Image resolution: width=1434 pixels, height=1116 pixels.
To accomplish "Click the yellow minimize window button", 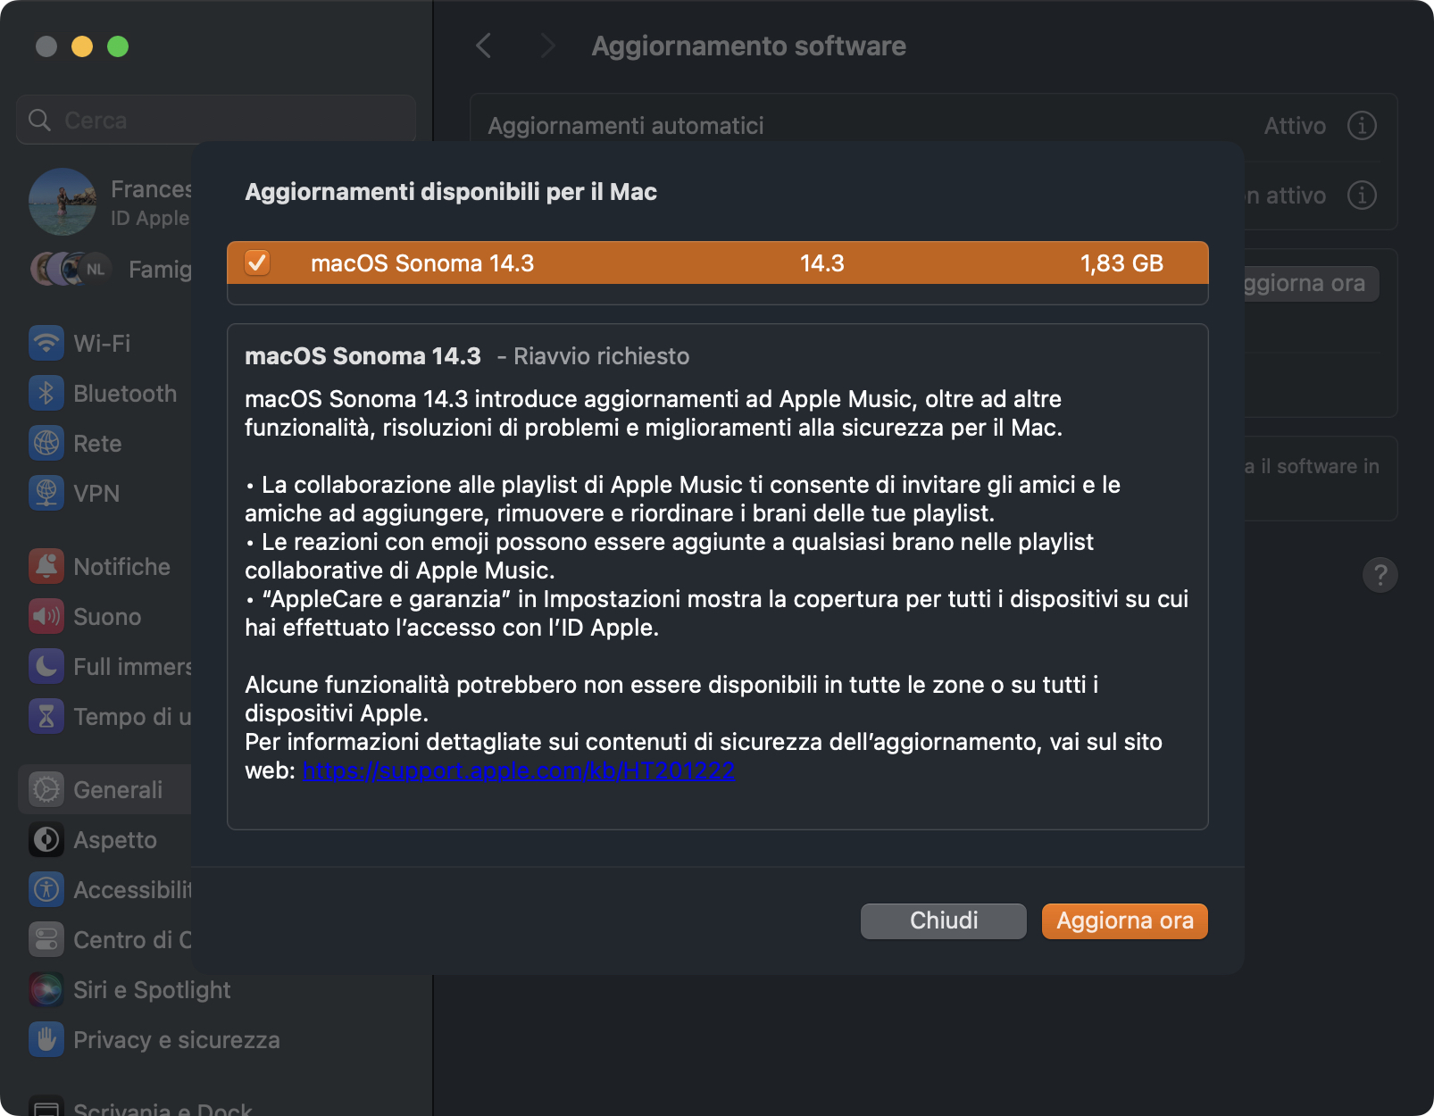I will 82,46.
